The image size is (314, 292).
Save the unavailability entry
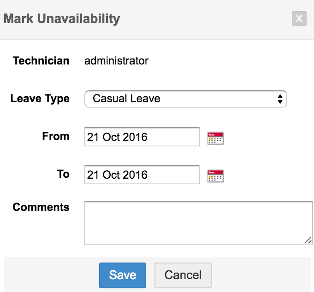pos(122,275)
